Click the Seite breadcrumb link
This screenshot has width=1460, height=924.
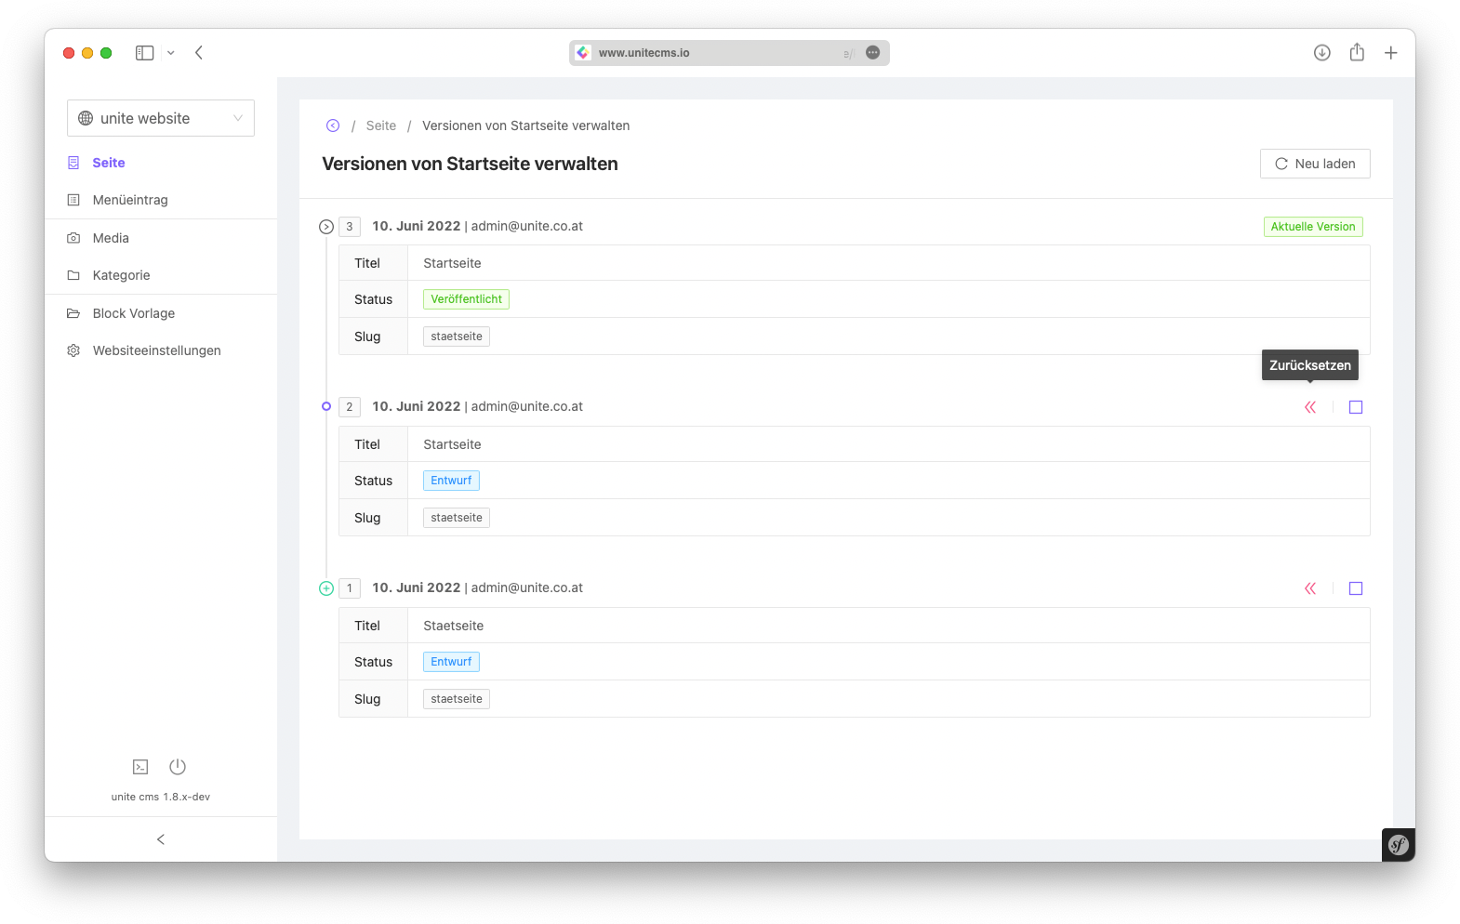[381, 125]
